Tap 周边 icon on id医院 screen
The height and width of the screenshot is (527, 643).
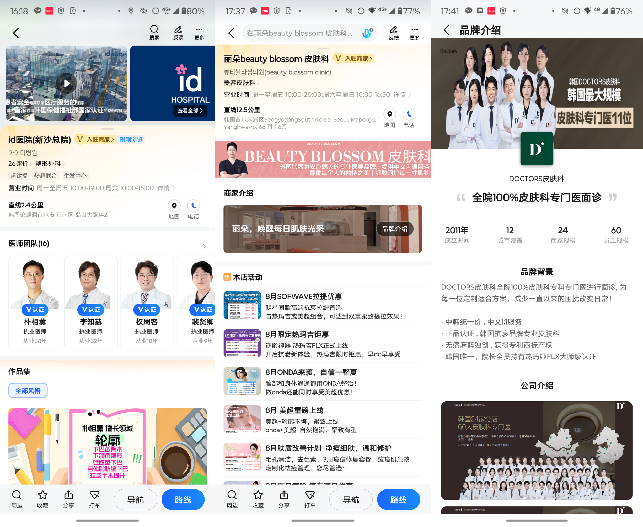click(17, 500)
